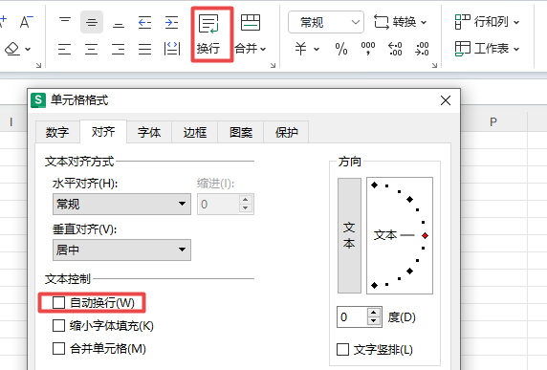Click the vertical 文本 orientation button
Screen dimensions: 547x370
tap(349, 236)
